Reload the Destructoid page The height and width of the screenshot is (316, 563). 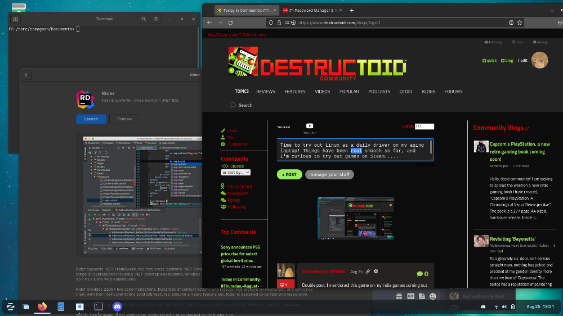230,22
